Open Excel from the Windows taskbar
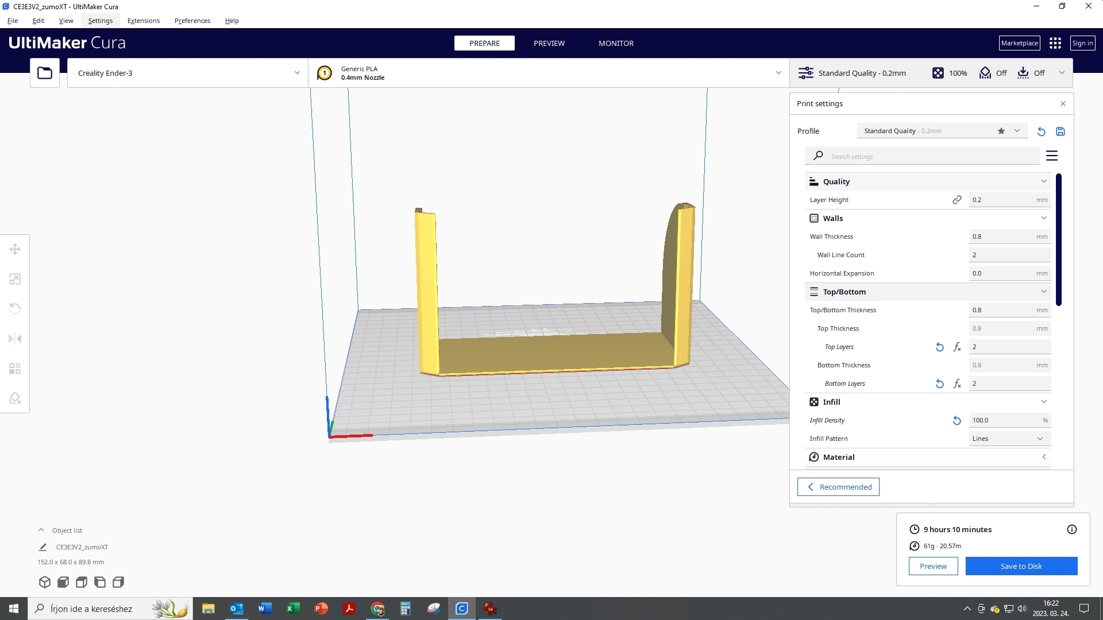Viewport: 1103px width, 620px height. click(x=293, y=609)
